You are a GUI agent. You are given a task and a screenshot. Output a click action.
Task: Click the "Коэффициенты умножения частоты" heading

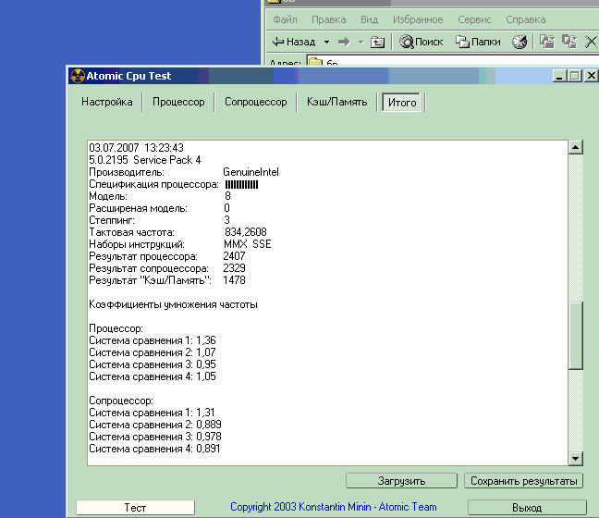tap(173, 304)
